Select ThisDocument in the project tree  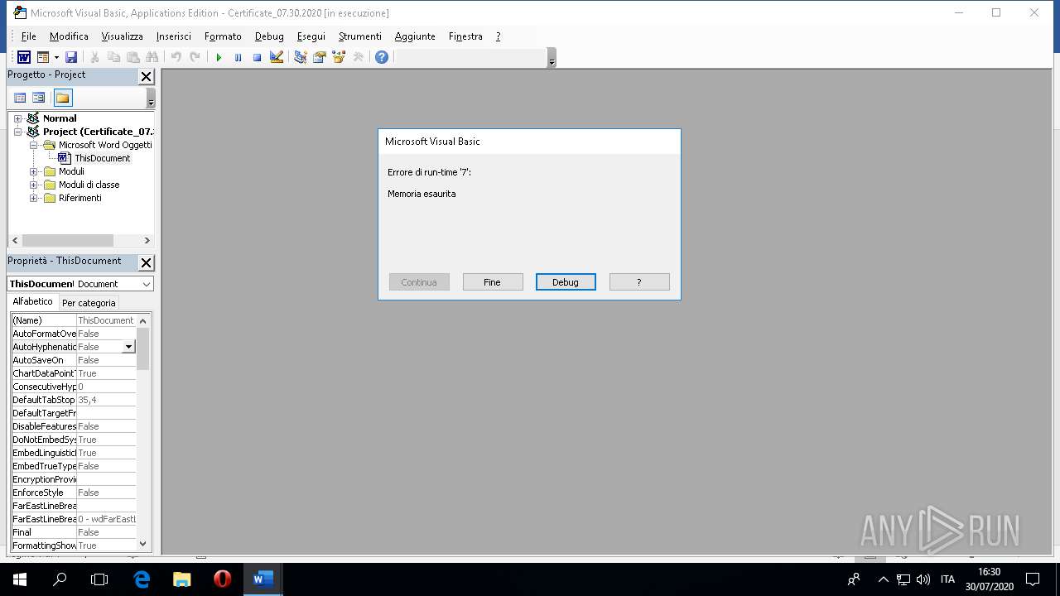pos(102,158)
